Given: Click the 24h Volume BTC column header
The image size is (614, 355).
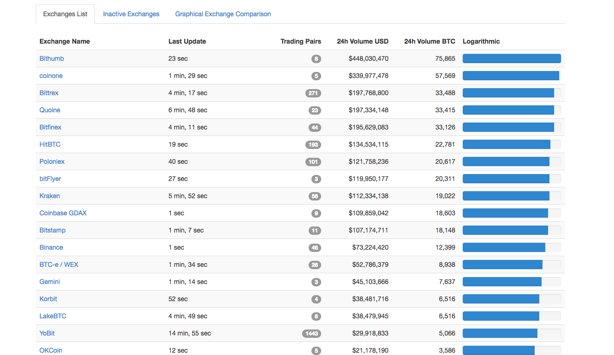Looking at the screenshot, I should [x=430, y=41].
